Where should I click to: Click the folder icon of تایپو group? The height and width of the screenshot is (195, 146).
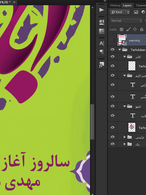point(130,106)
